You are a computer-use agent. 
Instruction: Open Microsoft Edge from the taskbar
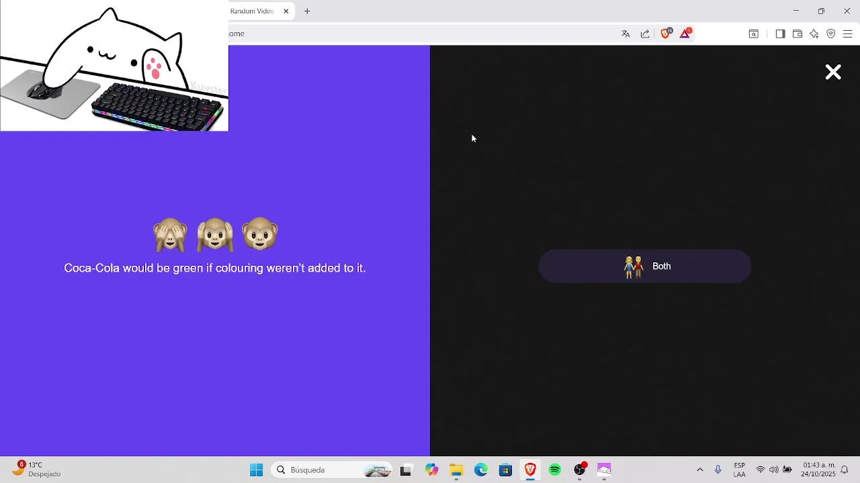[481, 470]
